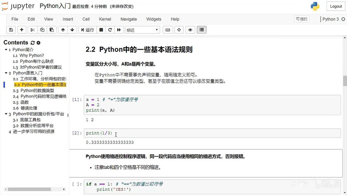Toggle the table of contents sidebar button

[202, 30]
